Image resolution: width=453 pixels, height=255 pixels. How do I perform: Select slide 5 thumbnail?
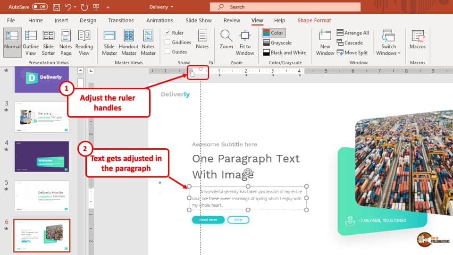coord(42,196)
